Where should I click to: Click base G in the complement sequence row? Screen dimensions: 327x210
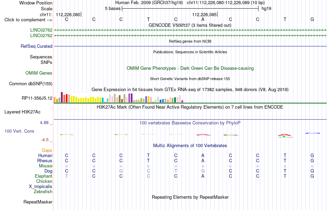(312, 19)
